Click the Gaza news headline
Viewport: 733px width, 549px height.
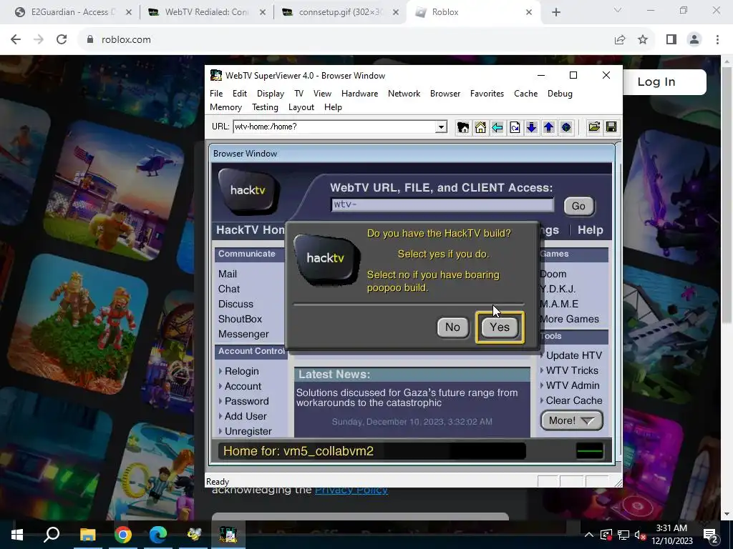point(407,397)
